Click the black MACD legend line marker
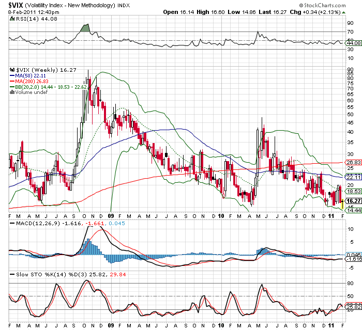This screenshot has height=330, width=362. [12, 223]
